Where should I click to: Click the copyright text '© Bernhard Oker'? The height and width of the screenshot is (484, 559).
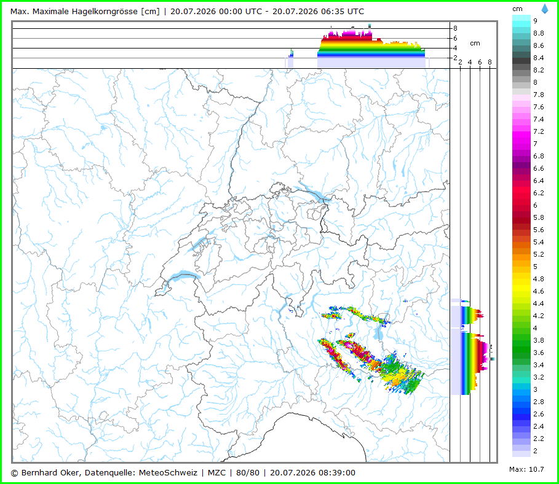tap(46, 472)
